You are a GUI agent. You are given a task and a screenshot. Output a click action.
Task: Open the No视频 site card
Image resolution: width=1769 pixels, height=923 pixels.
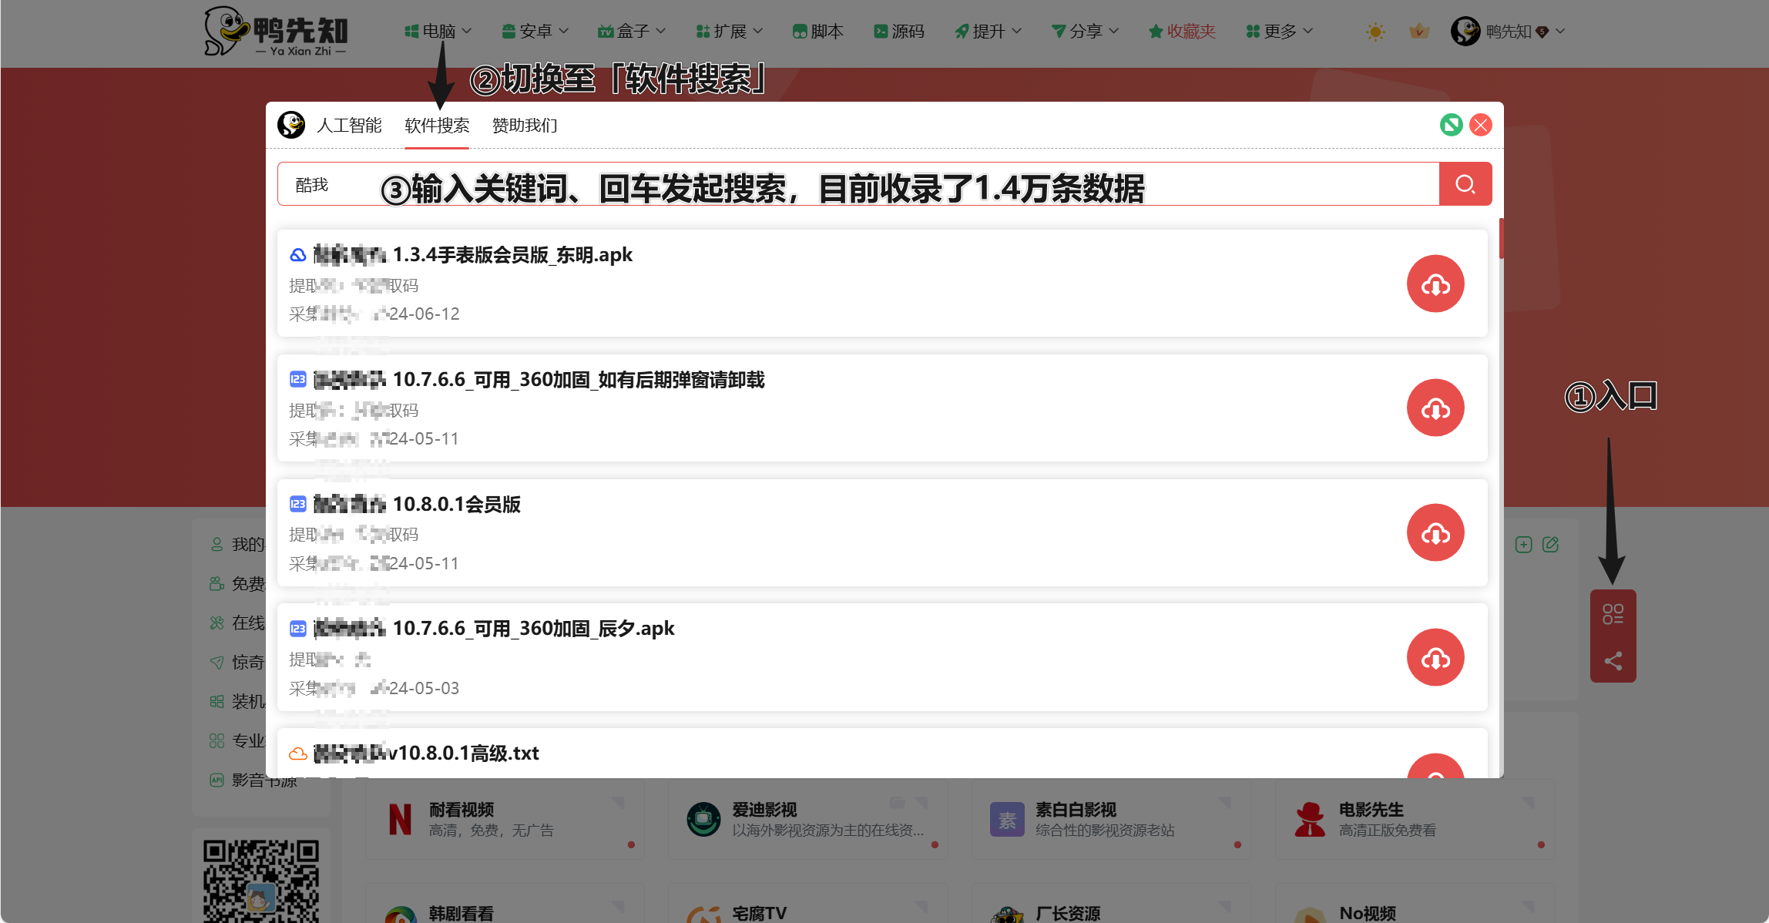tap(1415, 904)
